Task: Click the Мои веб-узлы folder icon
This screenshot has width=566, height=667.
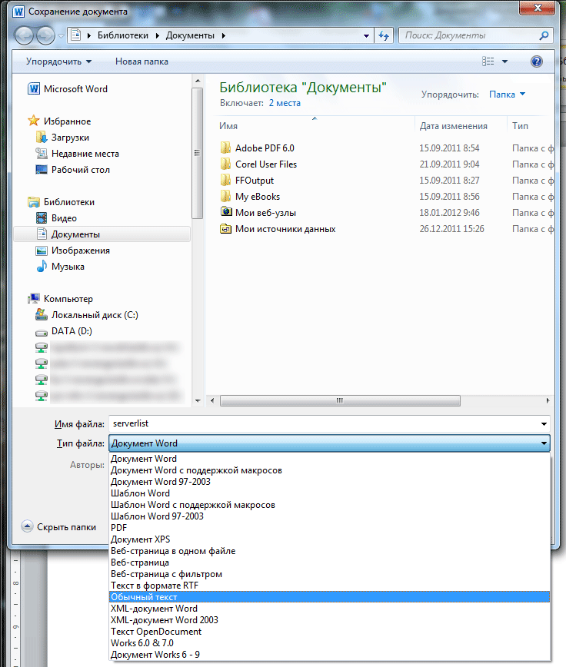Action: point(226,212)
